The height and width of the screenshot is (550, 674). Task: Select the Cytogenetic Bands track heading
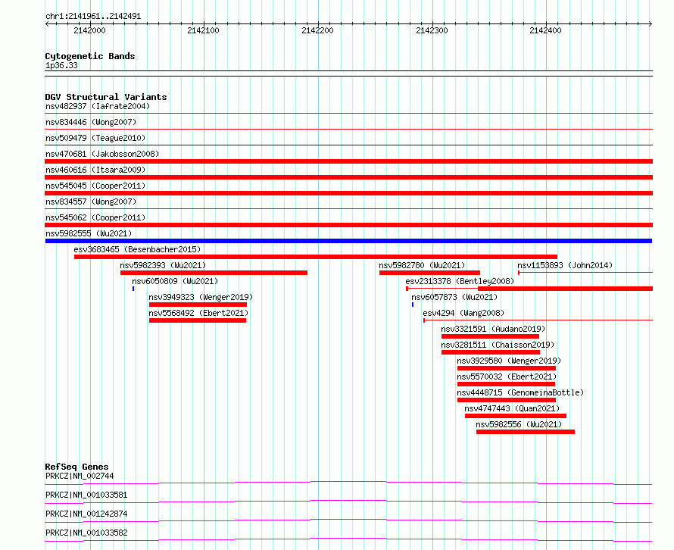pyautogui.click(x=90, y=56)
